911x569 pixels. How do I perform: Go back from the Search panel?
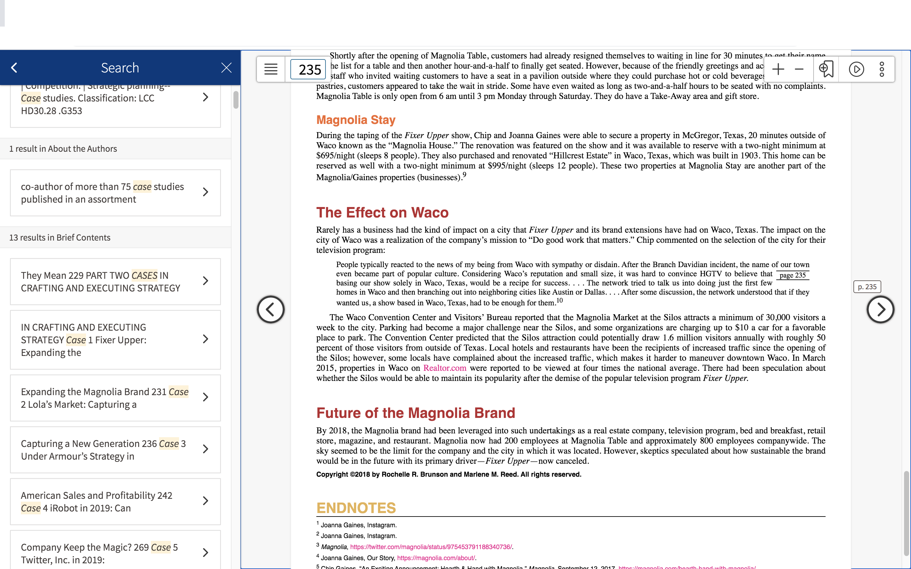[x=14, y=68]
